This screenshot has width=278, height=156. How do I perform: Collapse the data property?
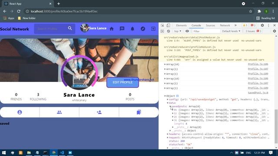pos(168,103)
